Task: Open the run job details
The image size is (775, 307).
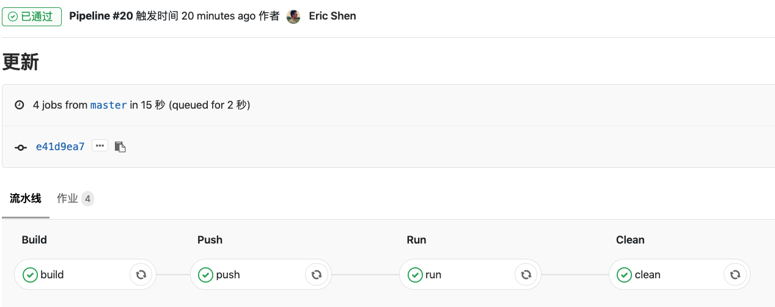Action: pyautogui.click(x=433, y=275)
